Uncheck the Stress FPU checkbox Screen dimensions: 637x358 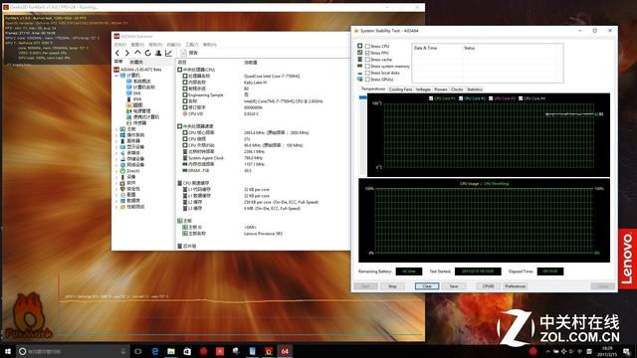[x=367, y=53]
